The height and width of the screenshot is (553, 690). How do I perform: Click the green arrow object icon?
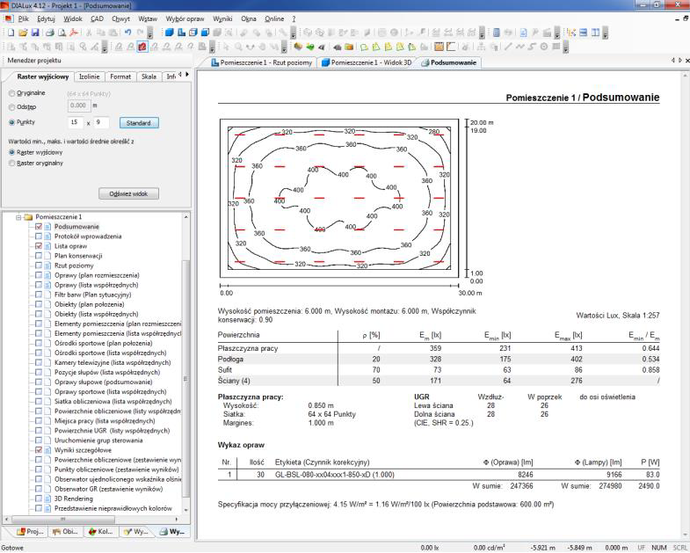pos(309,47)
